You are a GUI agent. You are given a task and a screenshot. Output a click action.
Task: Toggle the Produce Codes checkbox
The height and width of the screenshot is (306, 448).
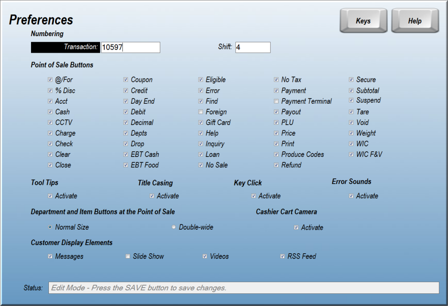click(x=276, y=154)
